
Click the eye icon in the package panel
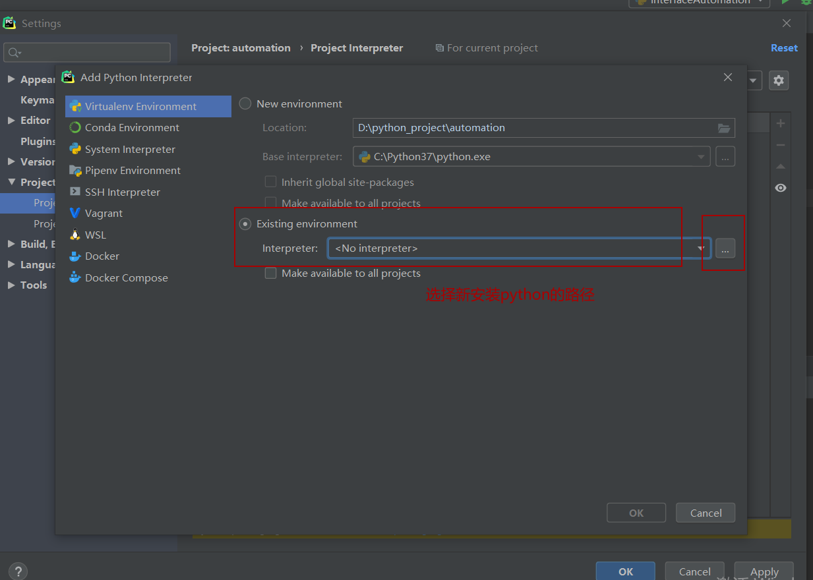[x=780, y=188]
